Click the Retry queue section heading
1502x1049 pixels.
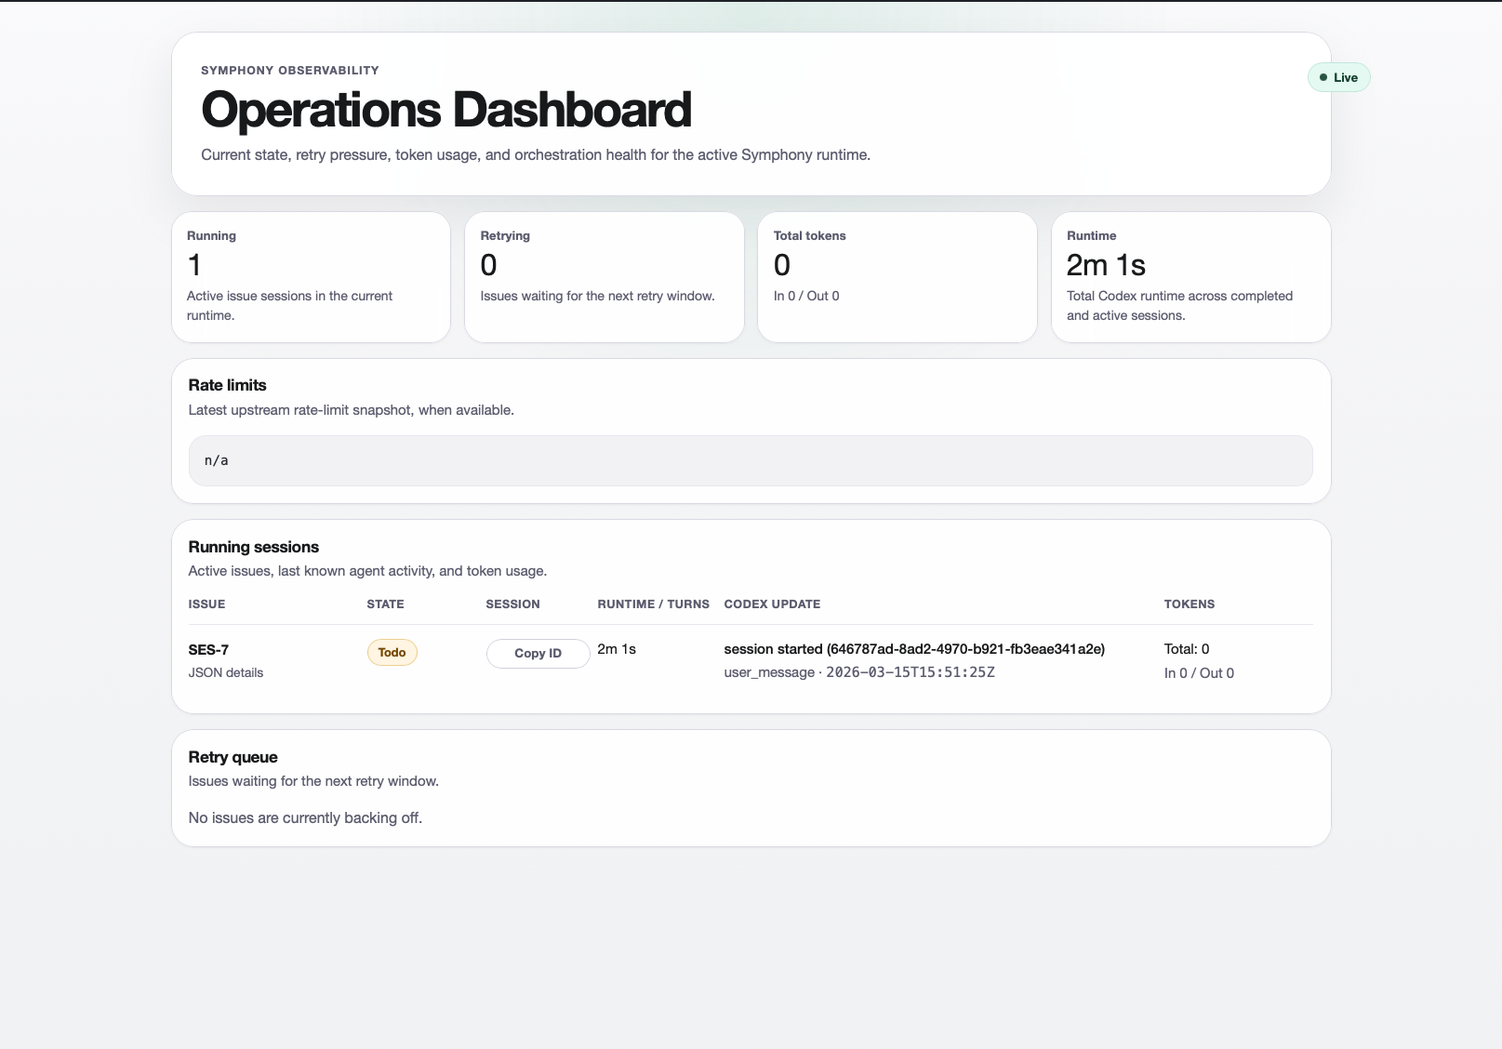(233, 756)
